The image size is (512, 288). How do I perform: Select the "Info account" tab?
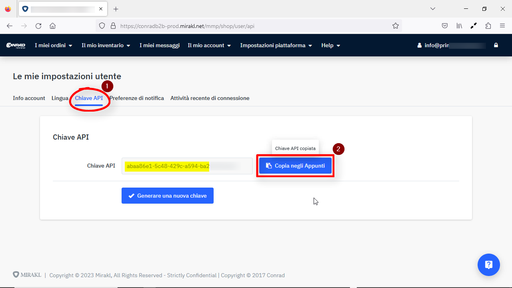pyautogui.click(x=28, y=98)
